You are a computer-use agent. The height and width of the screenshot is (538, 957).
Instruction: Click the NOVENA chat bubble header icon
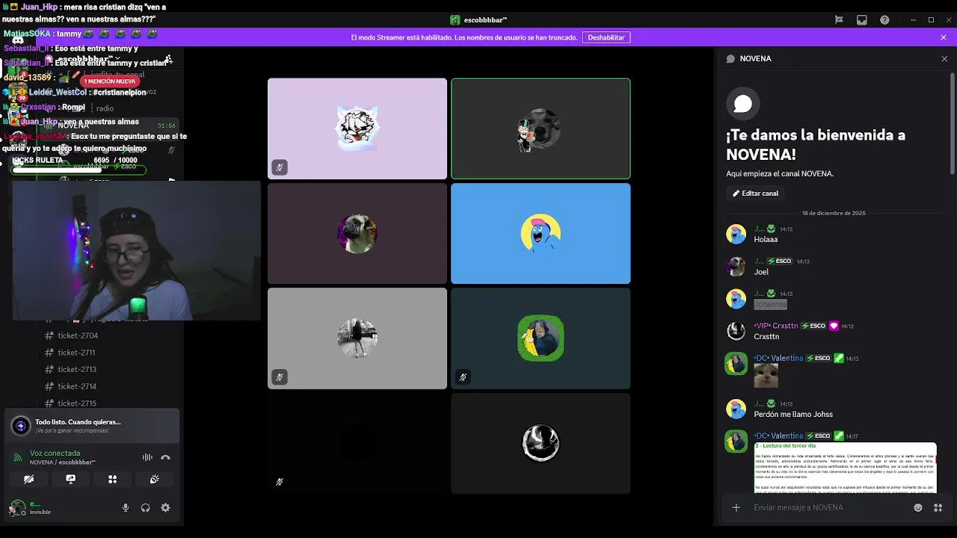click(x=730, y=58)
